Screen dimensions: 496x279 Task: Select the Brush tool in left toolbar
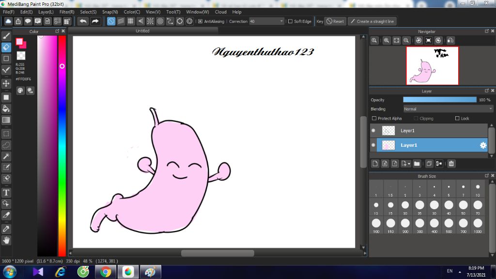(x=6, y=36)
